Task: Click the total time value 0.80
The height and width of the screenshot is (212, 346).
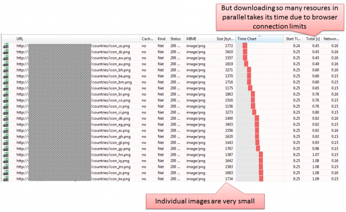Action: [x=315, y=112]
